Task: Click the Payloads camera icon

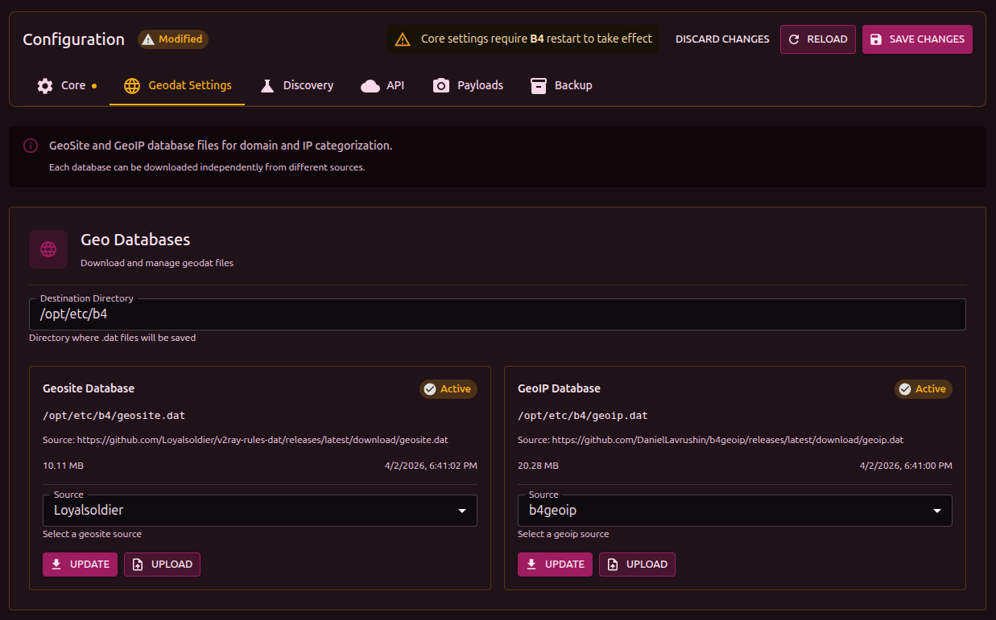Action: (x=441, y=85)
